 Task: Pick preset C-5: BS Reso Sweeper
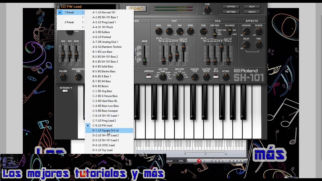(x=109, y=111)
